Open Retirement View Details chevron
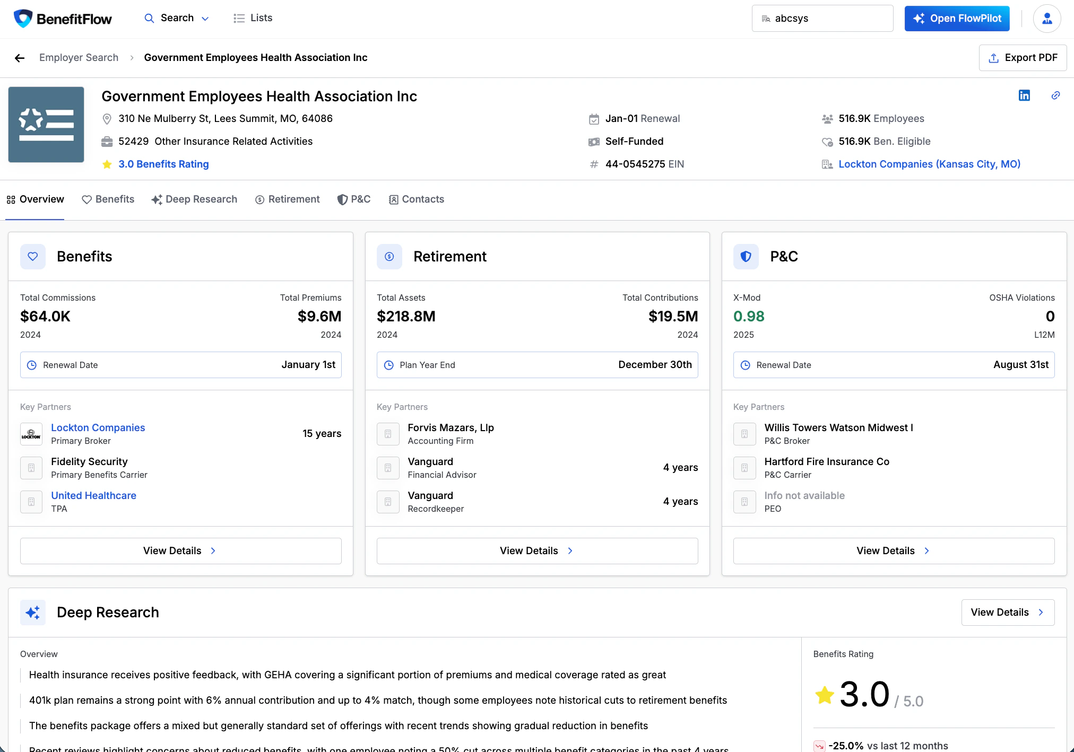The height and width of the screenshot is (752, 1074). [569, 550]
